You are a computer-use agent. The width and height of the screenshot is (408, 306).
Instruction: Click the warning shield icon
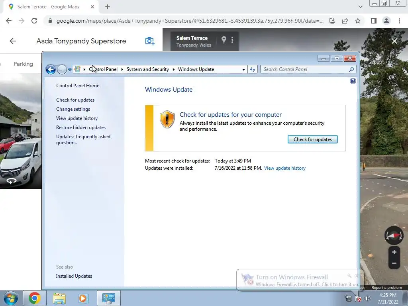[x=167, y=119]
